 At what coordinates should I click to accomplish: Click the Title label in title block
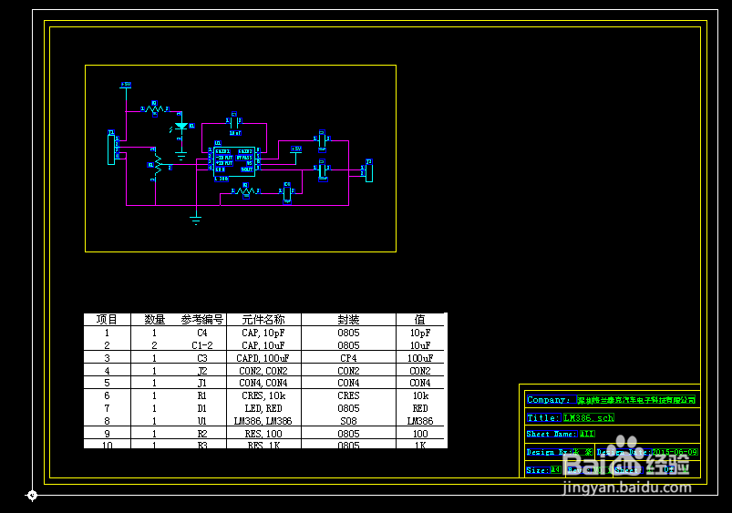click(x=543, y=417)
